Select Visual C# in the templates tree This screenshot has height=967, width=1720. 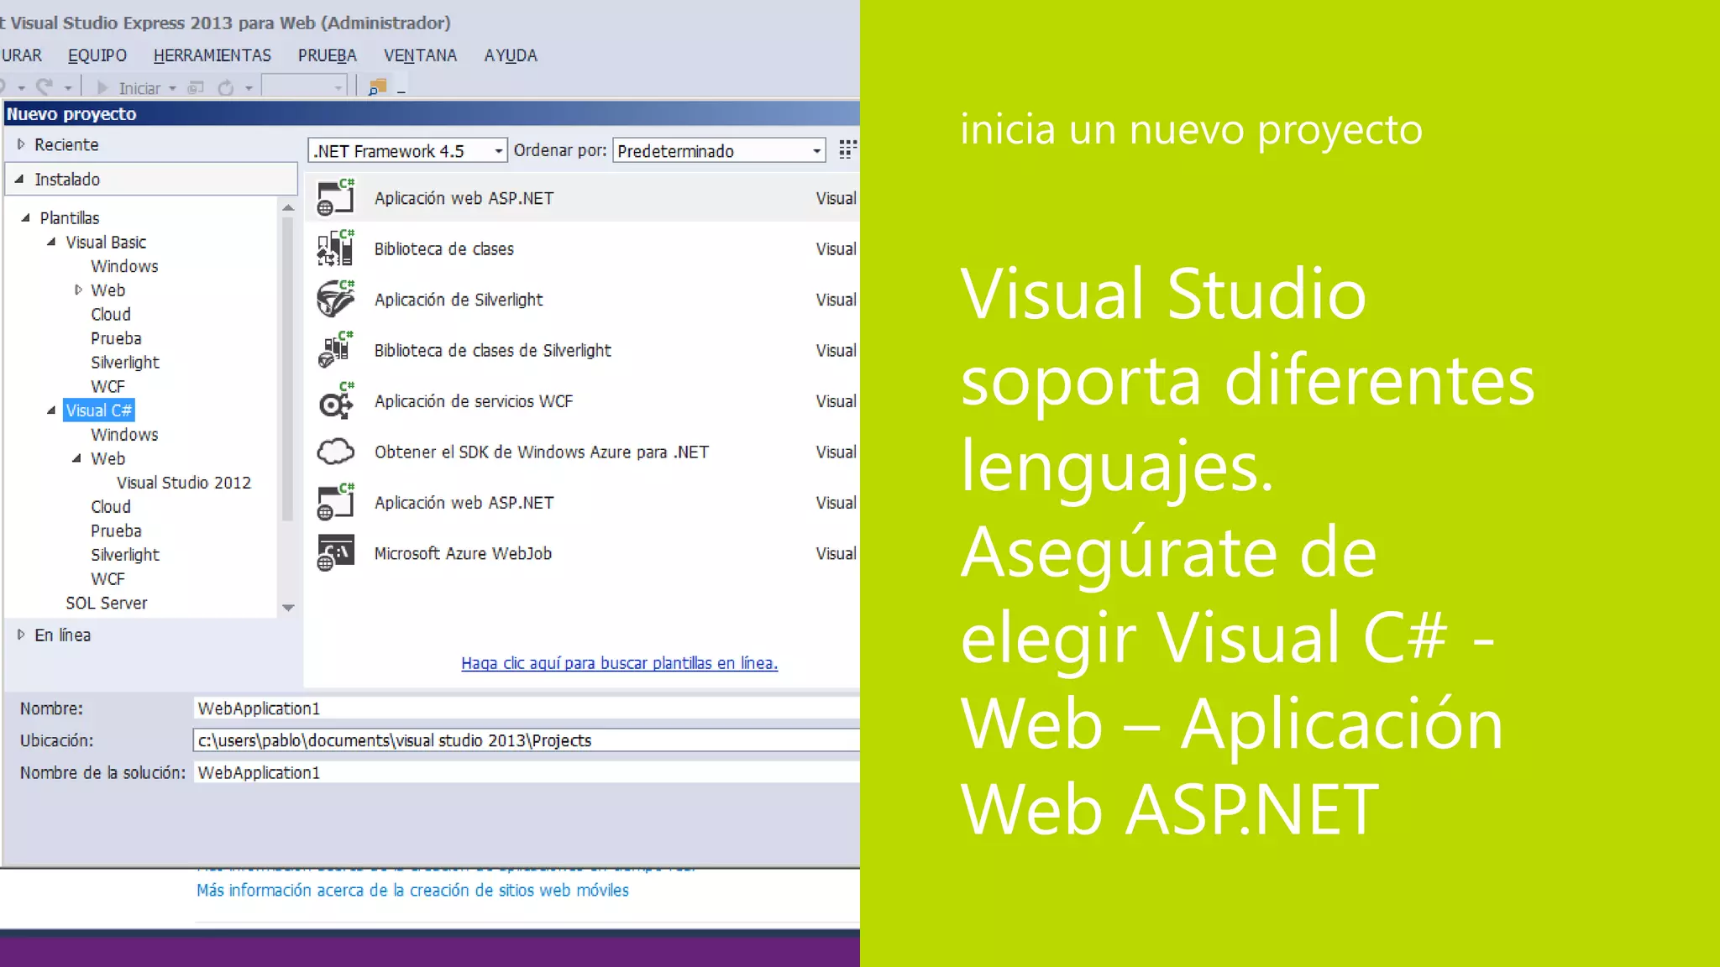(99, 410)
